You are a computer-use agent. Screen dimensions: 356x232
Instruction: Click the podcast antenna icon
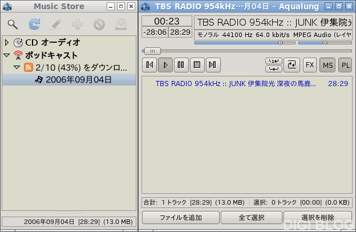(x=18, y=55)
